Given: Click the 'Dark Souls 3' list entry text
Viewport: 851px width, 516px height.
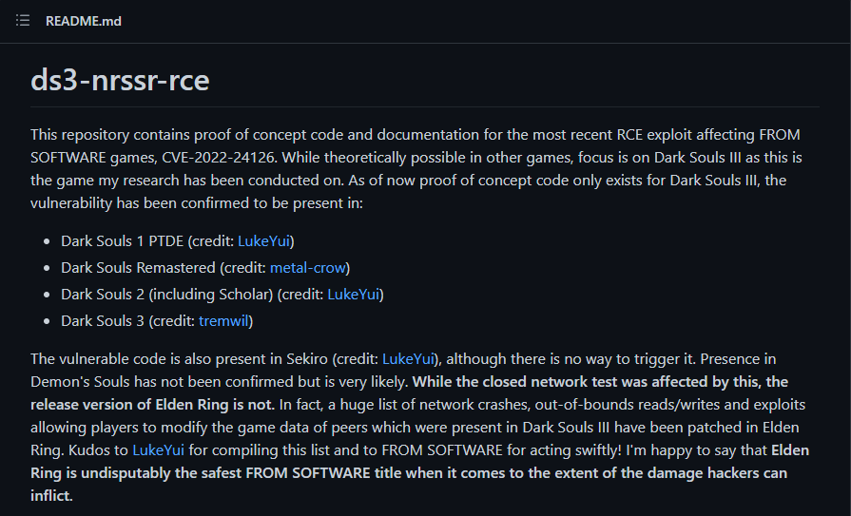Looking at the screenshot, I should coord(103,320).
